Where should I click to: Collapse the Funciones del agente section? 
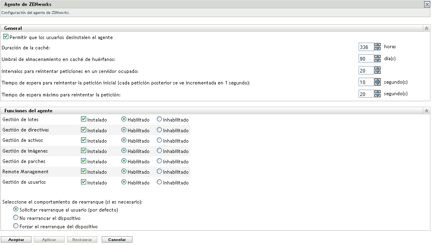[426, 110]
